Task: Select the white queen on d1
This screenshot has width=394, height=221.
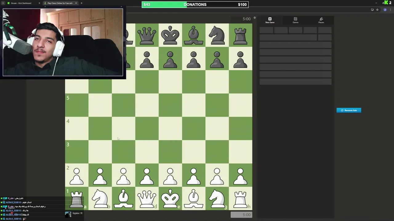Action: 147,198
